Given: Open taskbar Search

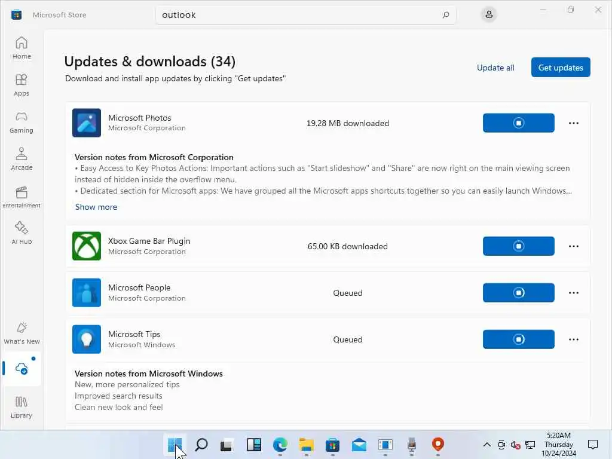Looking at the screenshot, I should (x=201, y=444).
